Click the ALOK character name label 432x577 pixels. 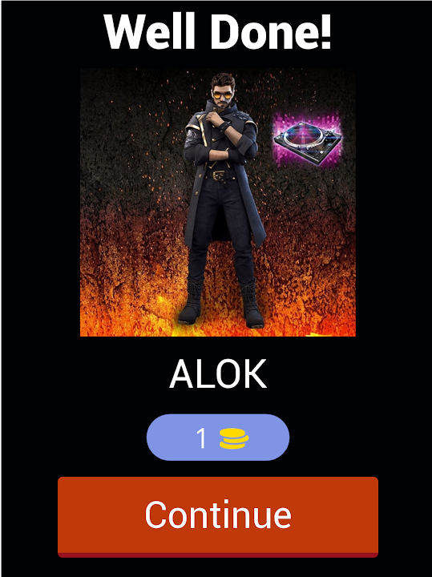click(x=218, y=374)
